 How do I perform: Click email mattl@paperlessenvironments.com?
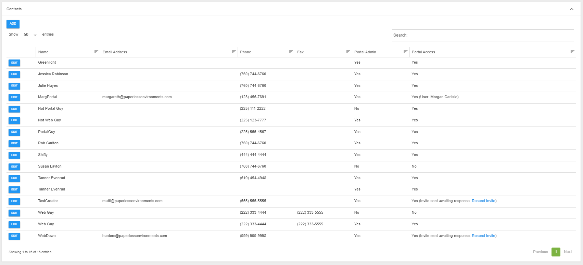[x=132, y=201]
